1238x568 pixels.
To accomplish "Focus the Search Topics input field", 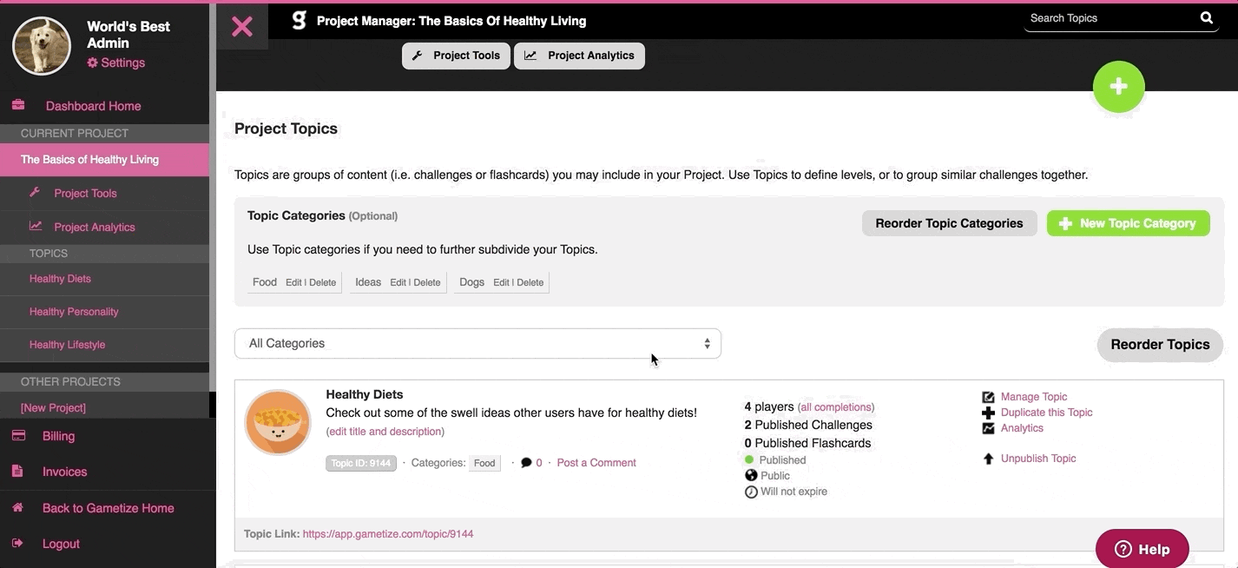I will point(1111,18).
